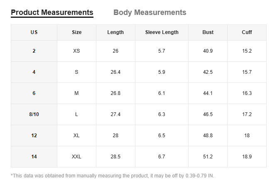Click the US 8/10 row label
Screen dimensions: 277x182
(34, 114)
